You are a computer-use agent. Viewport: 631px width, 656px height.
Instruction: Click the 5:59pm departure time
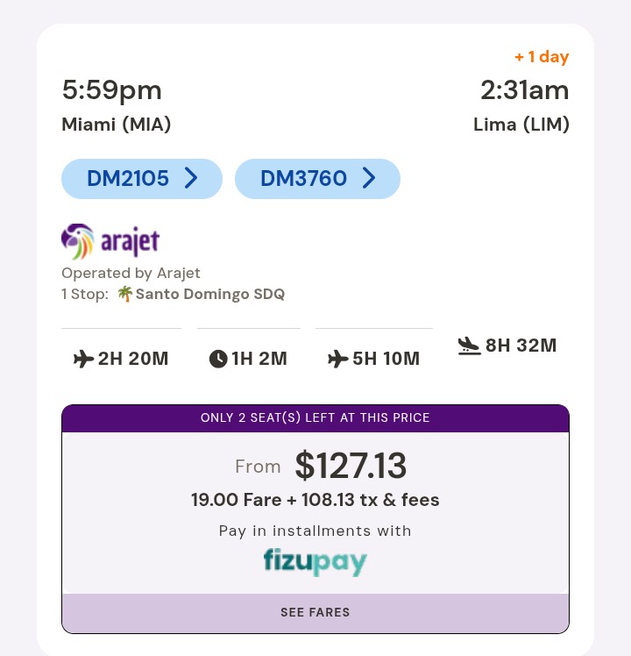(112, 90)
